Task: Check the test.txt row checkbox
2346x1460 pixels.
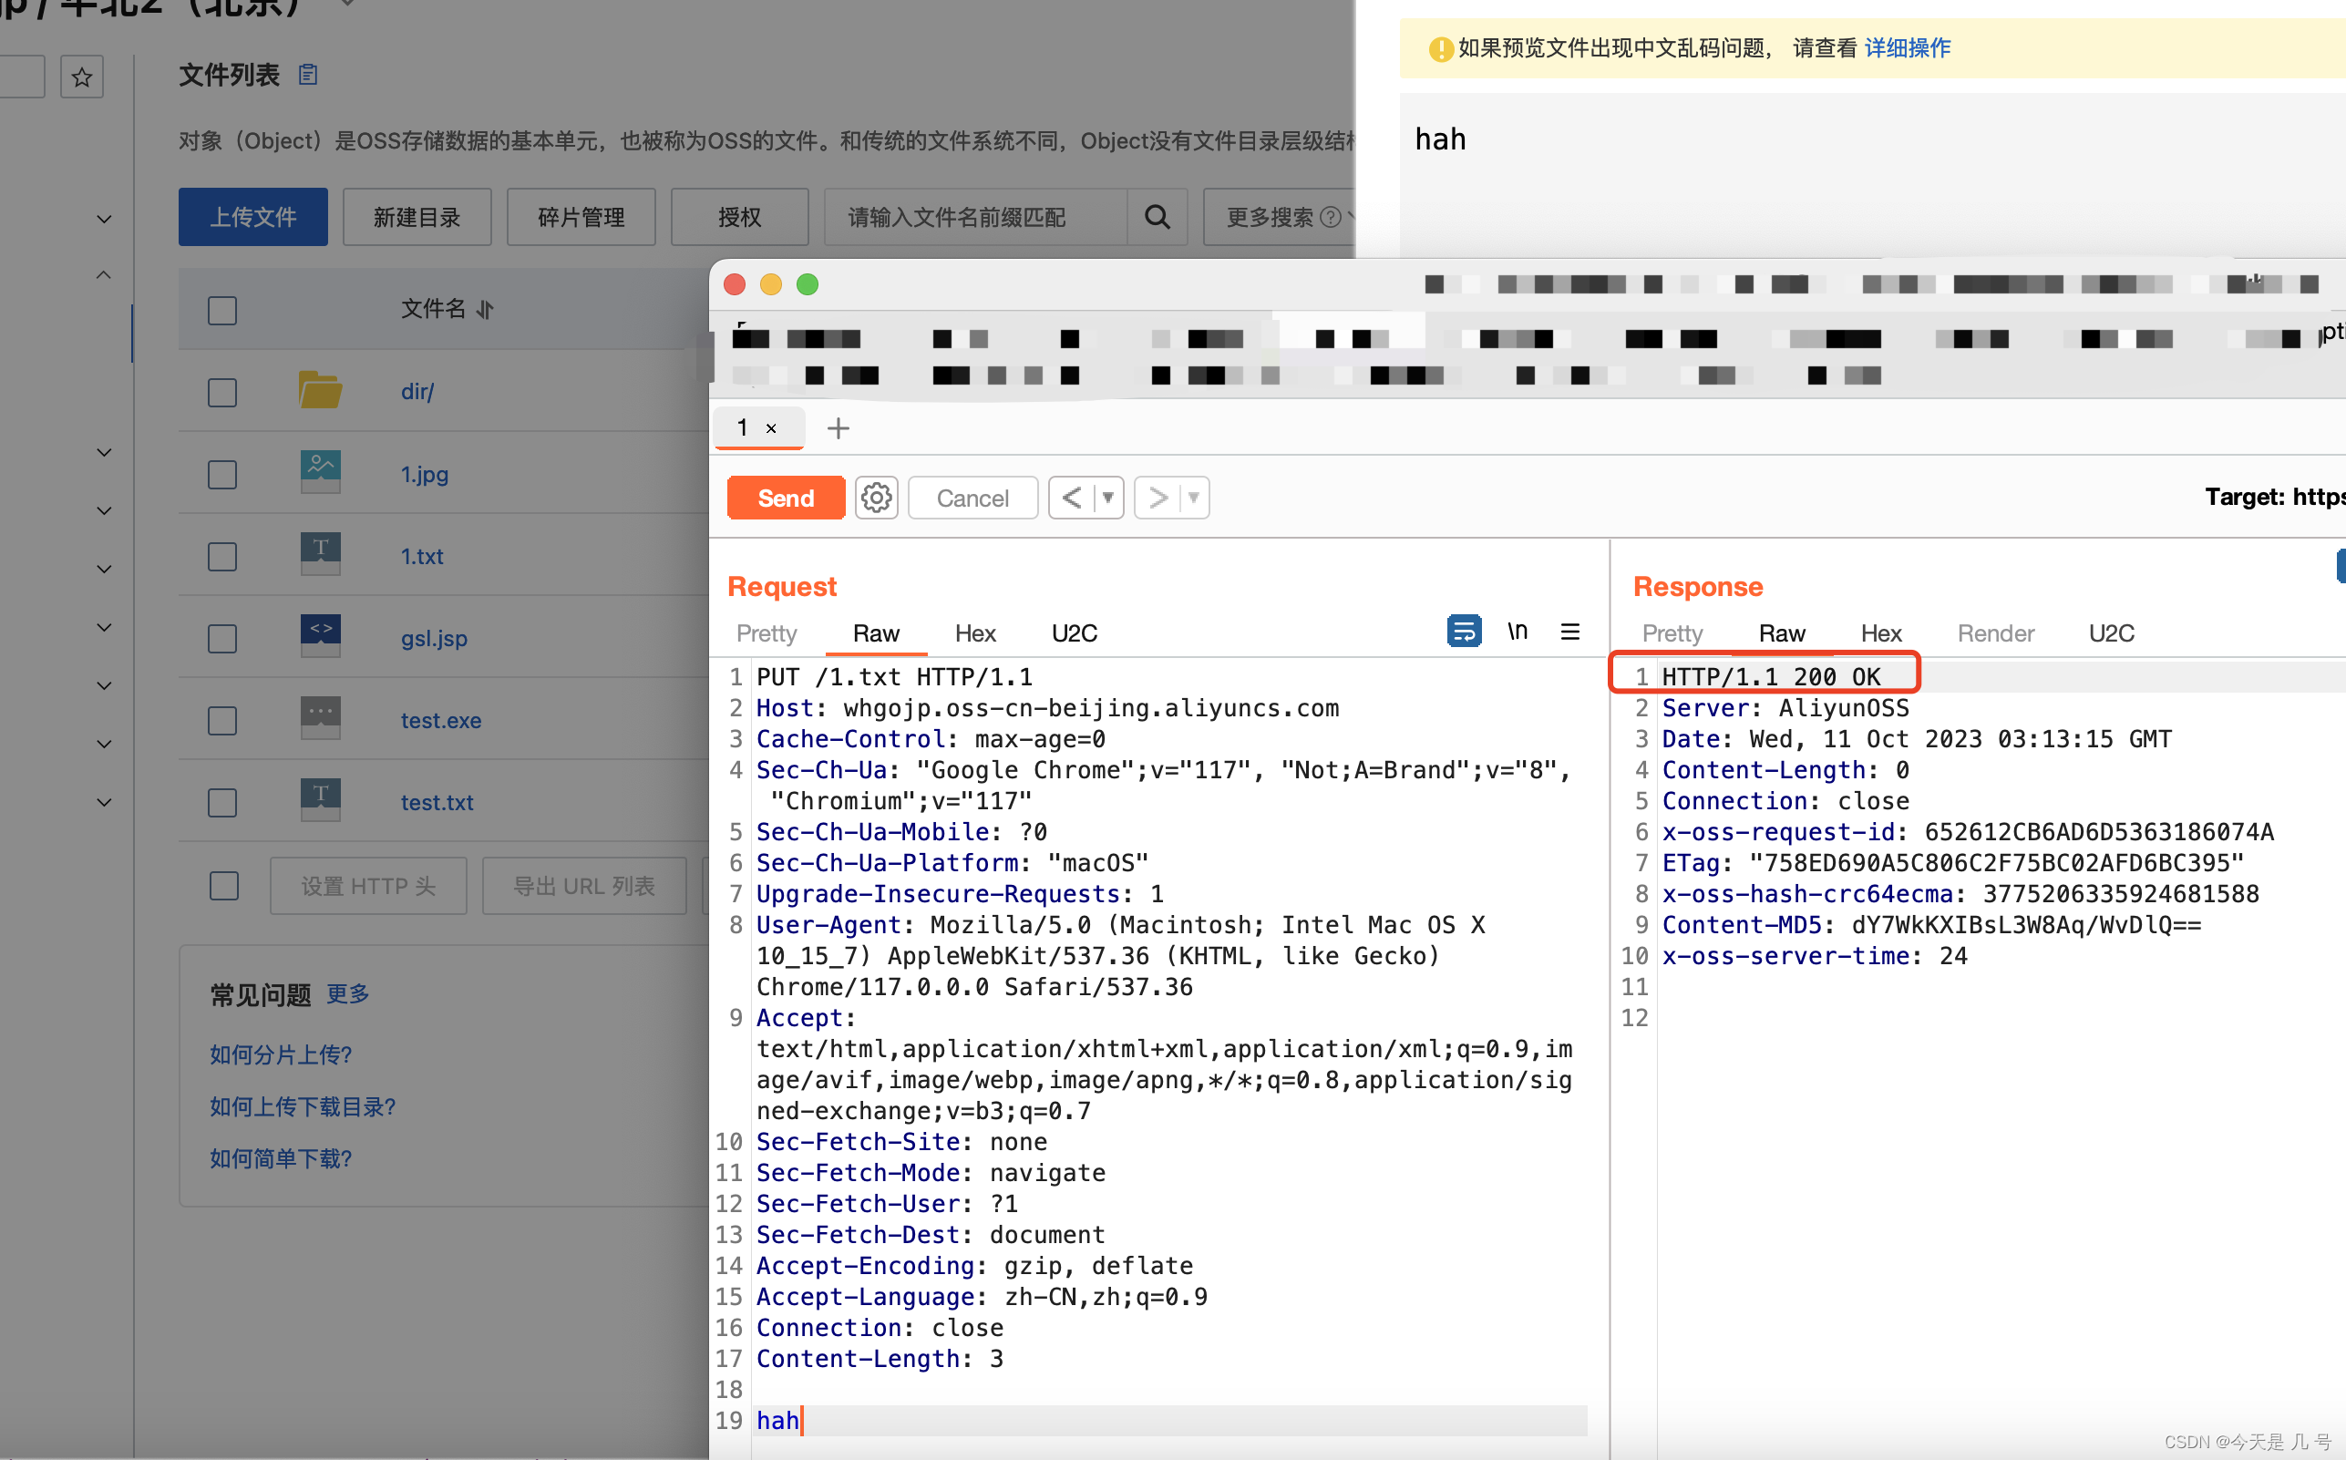Action: tap(222, 802)
